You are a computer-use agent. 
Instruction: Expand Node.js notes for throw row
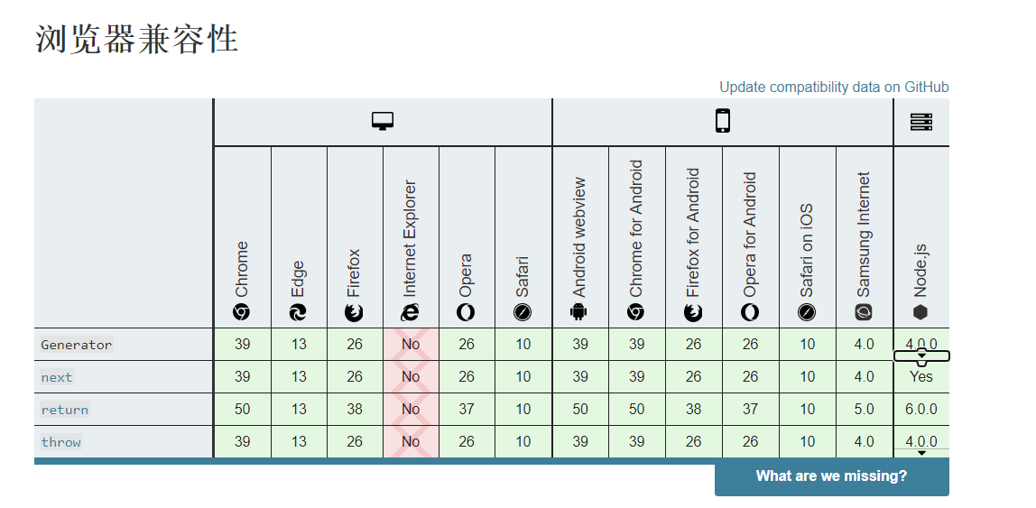(921, 452)
